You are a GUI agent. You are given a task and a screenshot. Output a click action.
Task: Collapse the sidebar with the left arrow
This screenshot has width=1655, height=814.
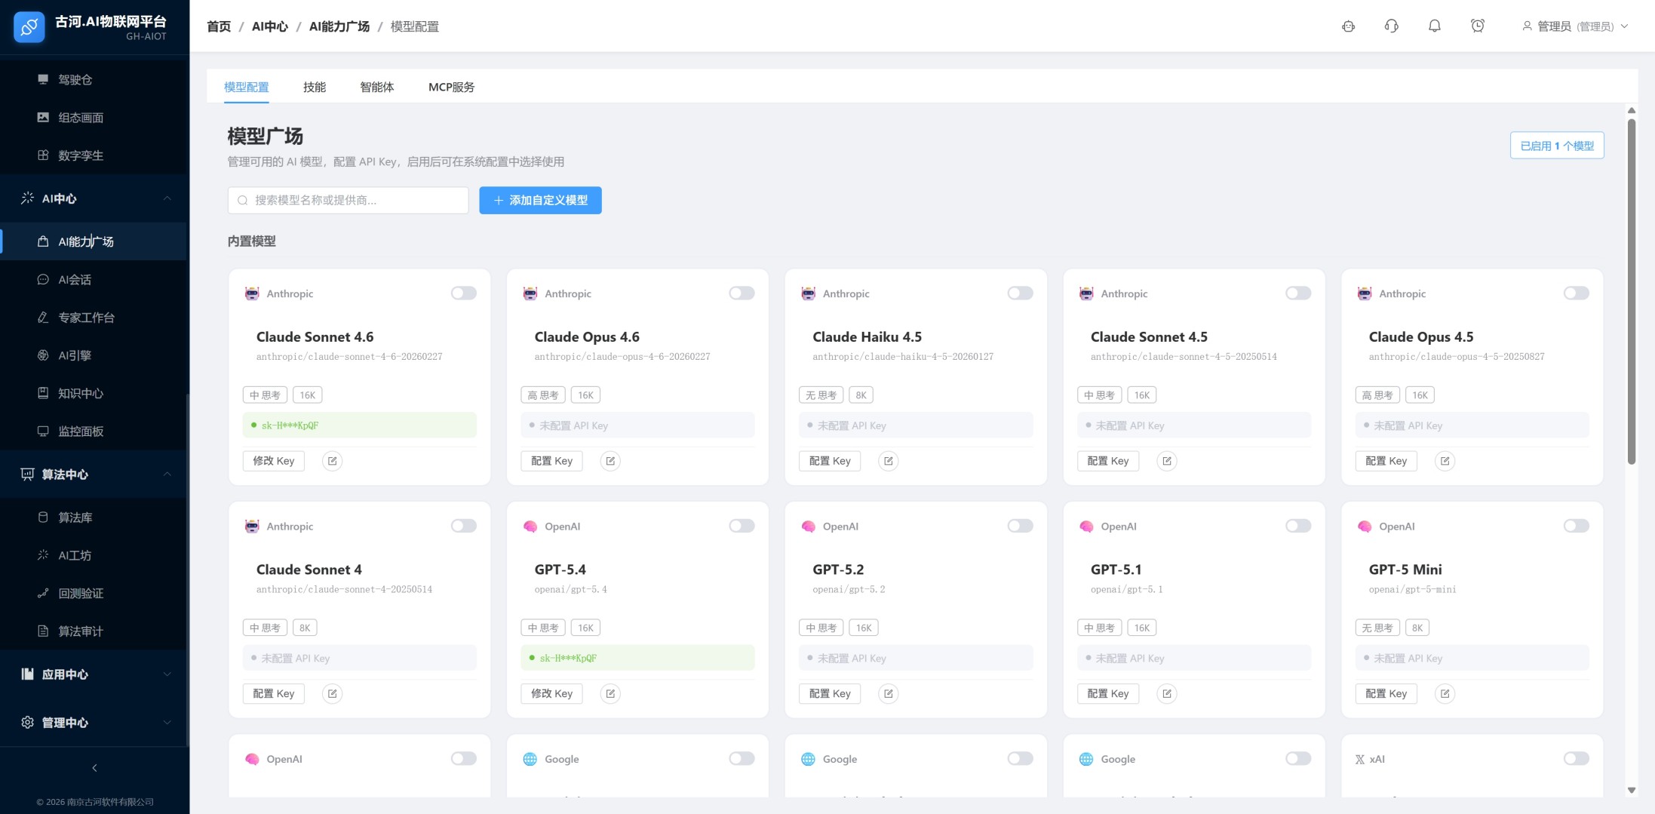[x=94, y=768]
